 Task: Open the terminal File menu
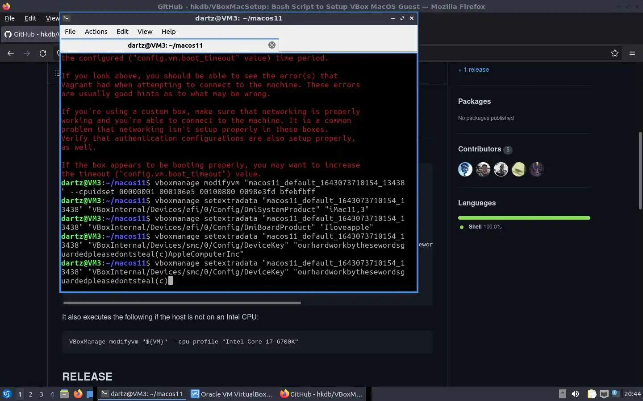(70, 32)
